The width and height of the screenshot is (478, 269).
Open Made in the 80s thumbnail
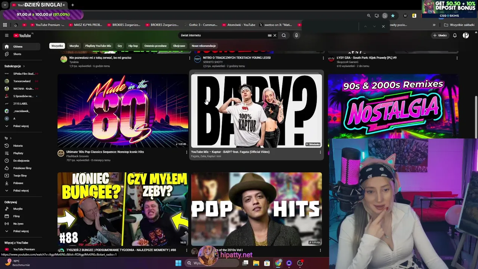pyautogui.click(x=123, y=111)
